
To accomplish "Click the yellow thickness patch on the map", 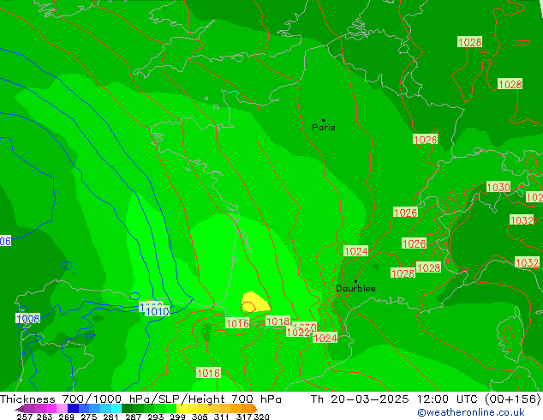I will point(254,301).
